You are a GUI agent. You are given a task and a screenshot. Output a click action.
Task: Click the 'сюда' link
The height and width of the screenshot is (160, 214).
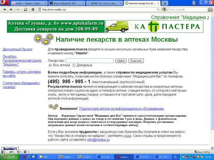tap(127, 136)
